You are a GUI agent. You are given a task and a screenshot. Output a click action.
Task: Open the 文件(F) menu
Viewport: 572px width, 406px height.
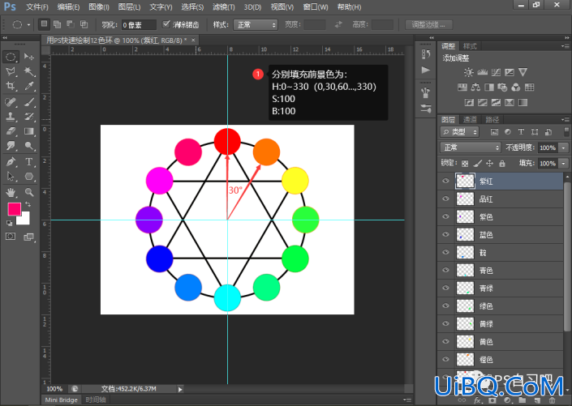tap(37, 7)
